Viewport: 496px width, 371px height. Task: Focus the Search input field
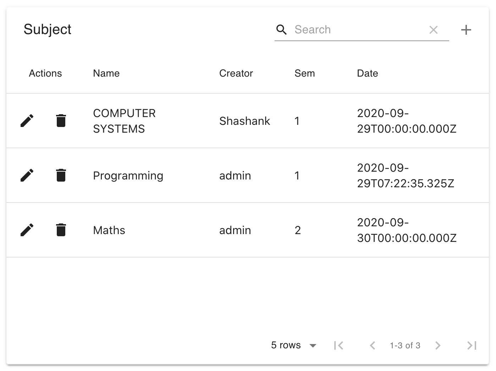(x=358, y=30)
